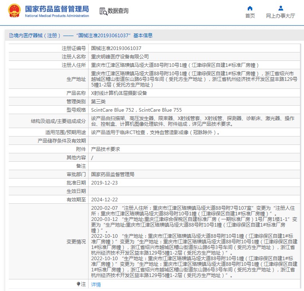The height and width of the screenshot is (291, 304).
Task: Select the 第三类 category value
Action: click(98, 102)
